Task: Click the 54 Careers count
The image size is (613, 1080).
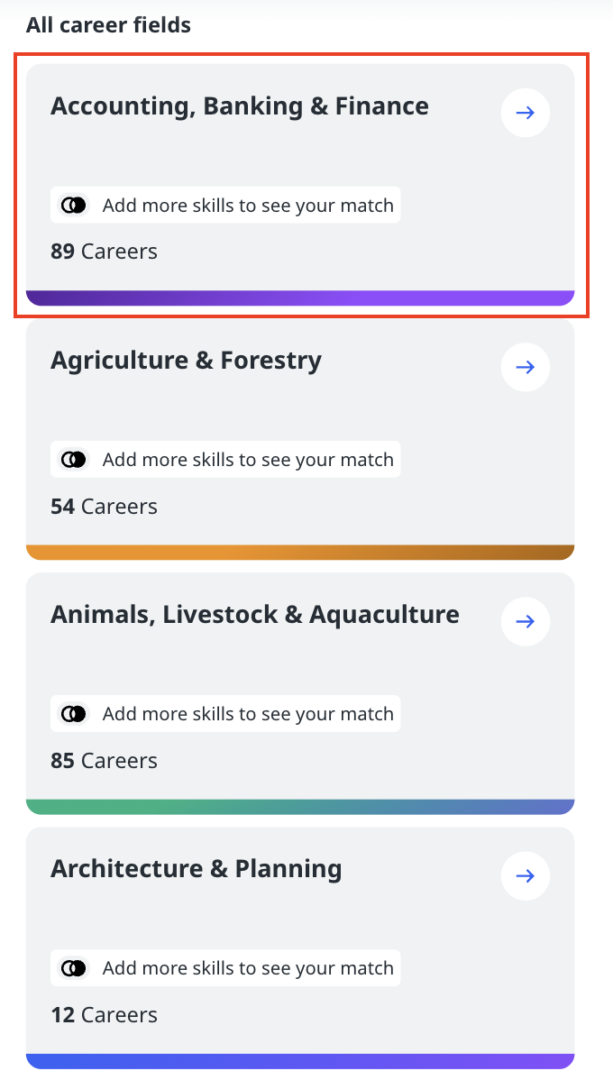Action: tap(104, 506)
